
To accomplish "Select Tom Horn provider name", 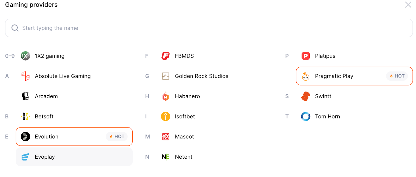I will click(x=327, y=117).
